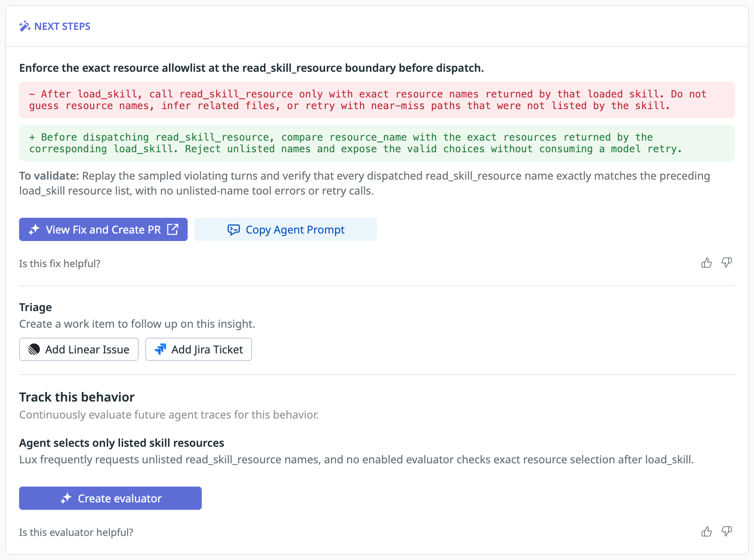Click the 'Lux frequently requests unlisted' description

357,460
